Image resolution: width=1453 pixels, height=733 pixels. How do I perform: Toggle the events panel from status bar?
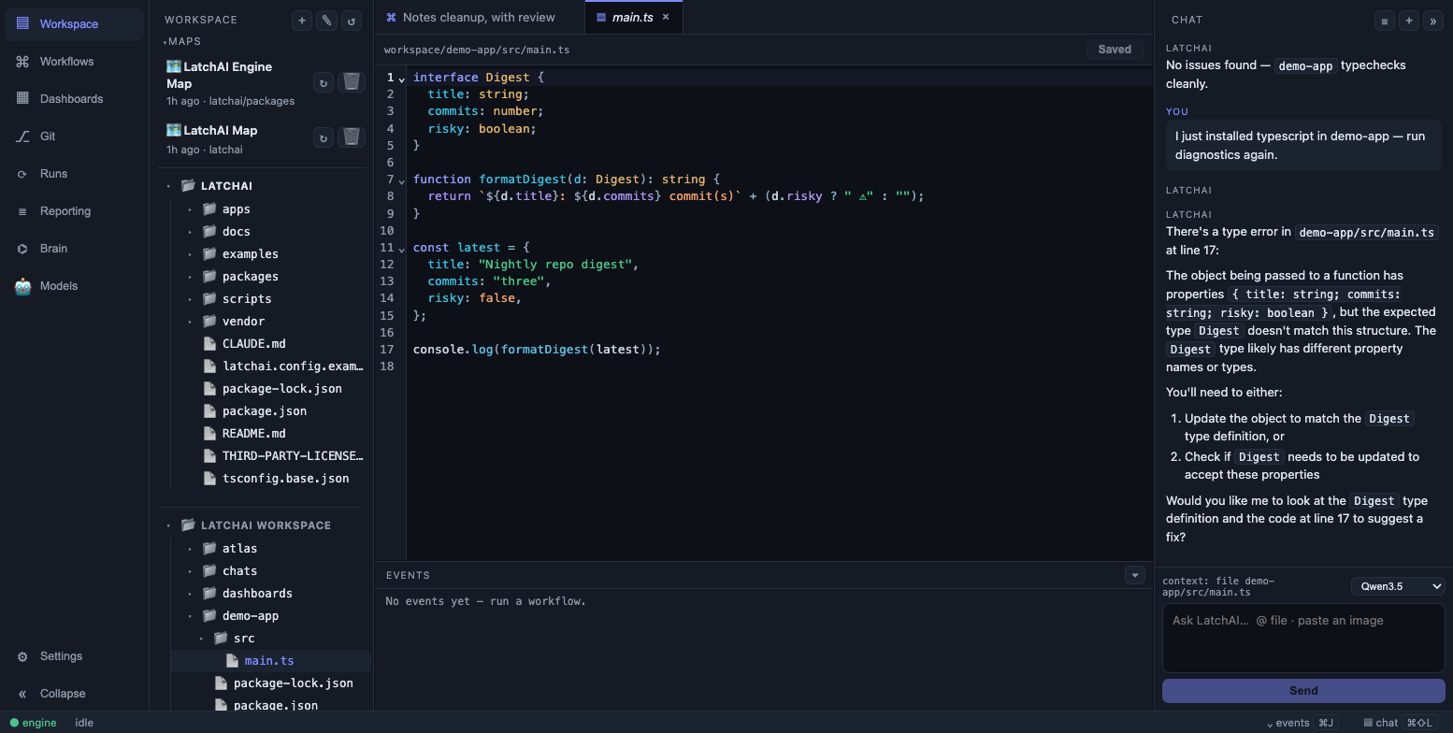point(1301,723)
